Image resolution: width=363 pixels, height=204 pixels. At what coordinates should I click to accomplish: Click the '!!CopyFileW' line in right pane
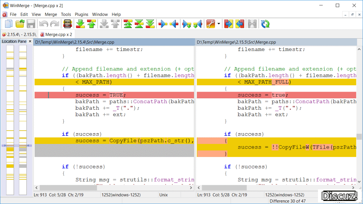click(276, 147)
